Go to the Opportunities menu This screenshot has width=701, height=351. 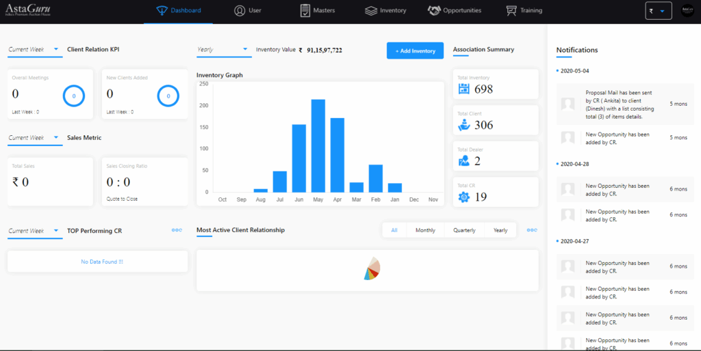pyautogui.click(x=455, y=10)
